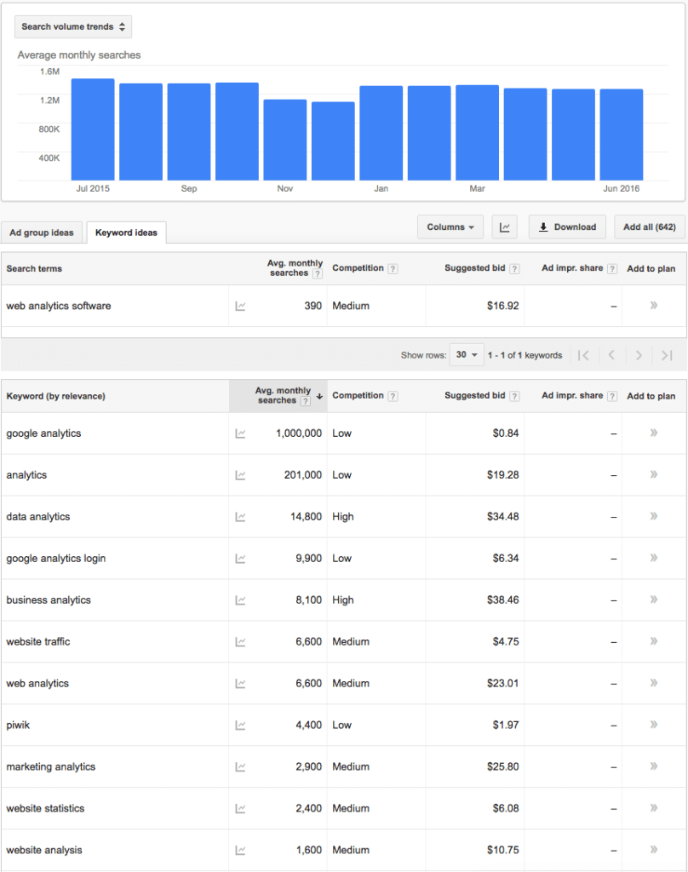
Task: Add marketing analytics to plan
Action: (x=654, y=766)
